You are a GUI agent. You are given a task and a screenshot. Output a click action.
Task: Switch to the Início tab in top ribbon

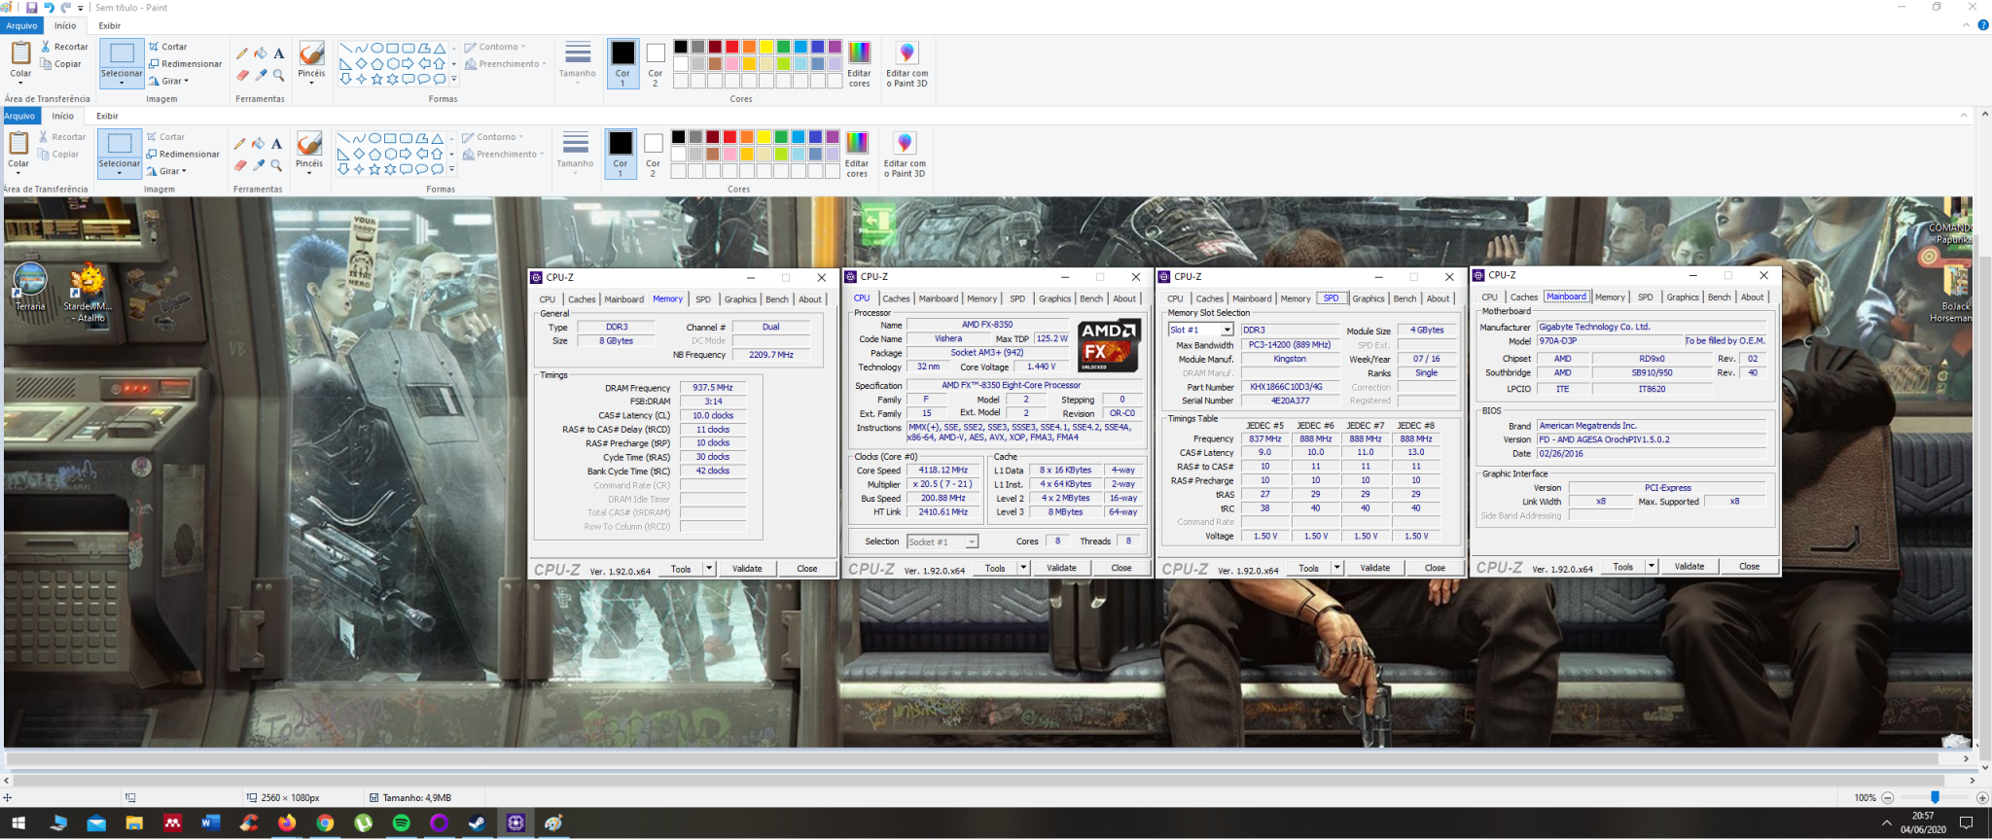pyautogui.click(x=65, y=26)
